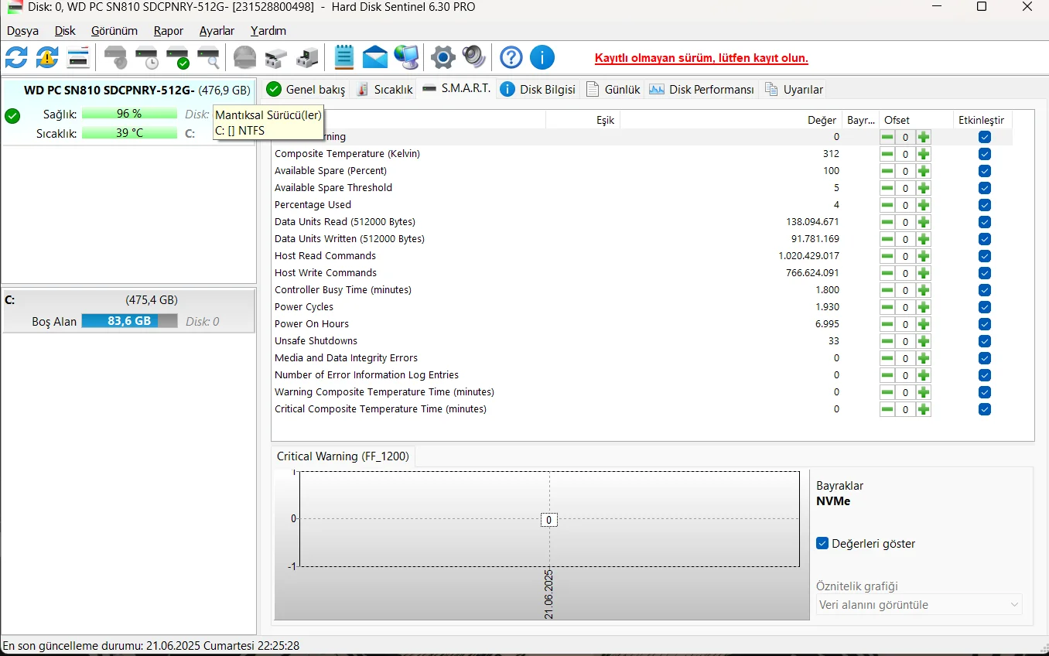Open the Dosya menu
This screenshot has width=1049, height=656.
click(22, 31)
